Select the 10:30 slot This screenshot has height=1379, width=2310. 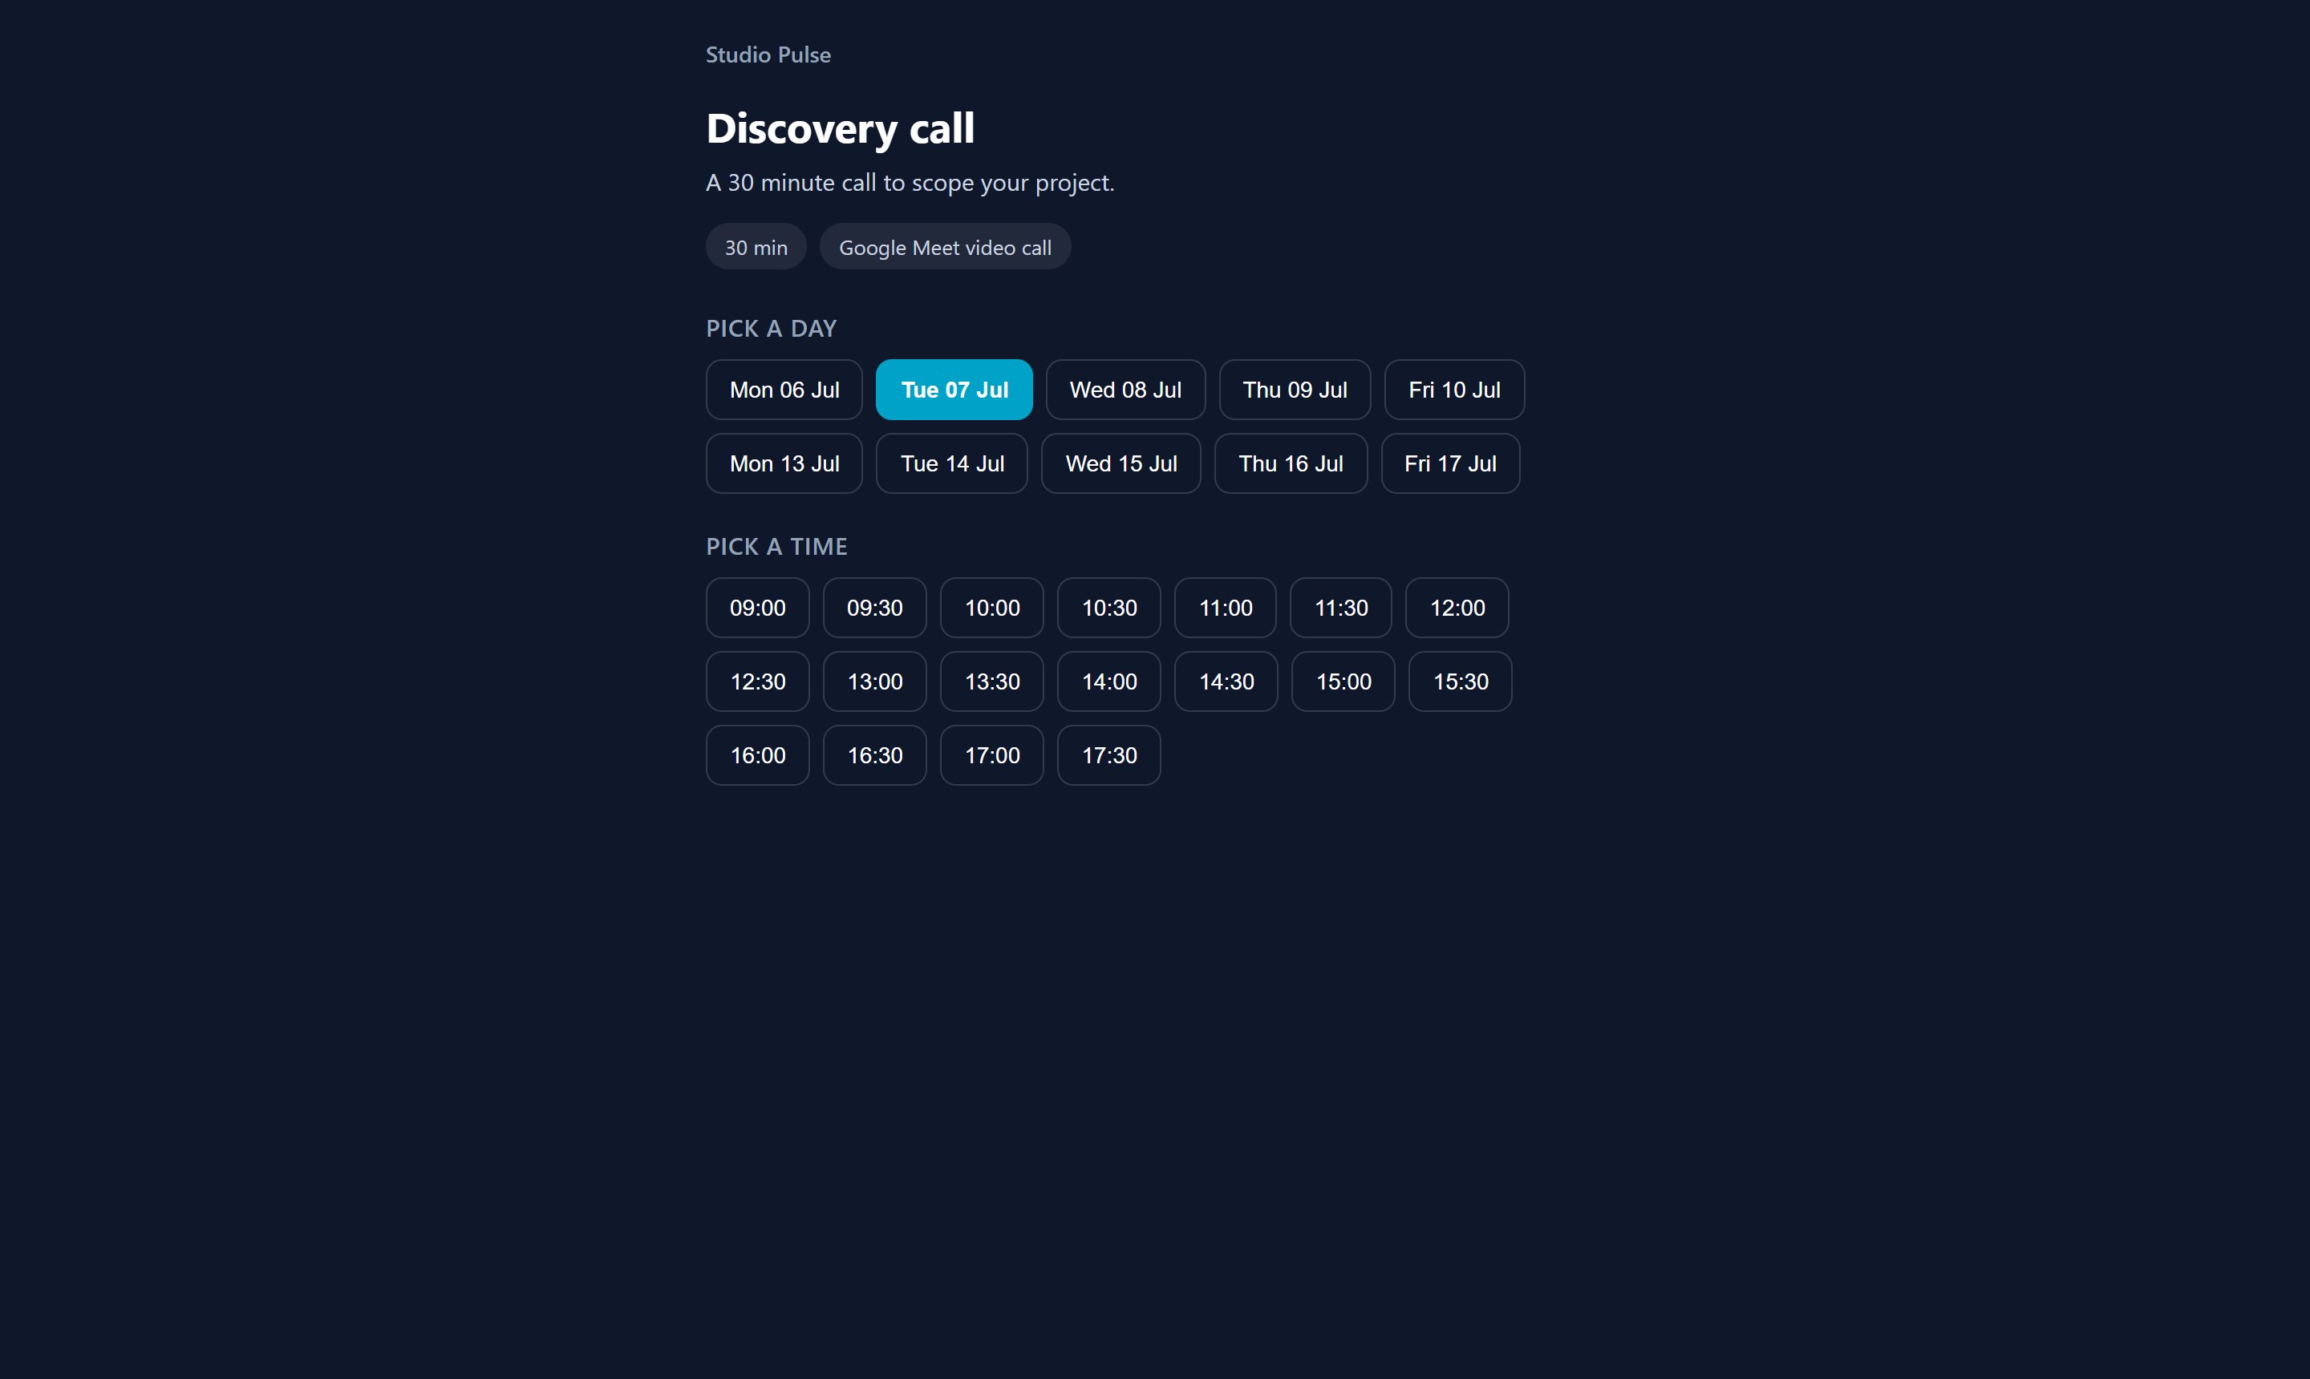tap(1109, 608)
